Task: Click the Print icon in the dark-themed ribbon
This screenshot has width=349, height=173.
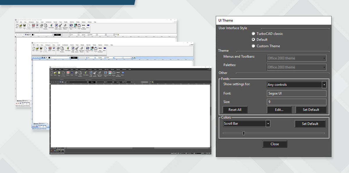Action: tap(76, 73)
